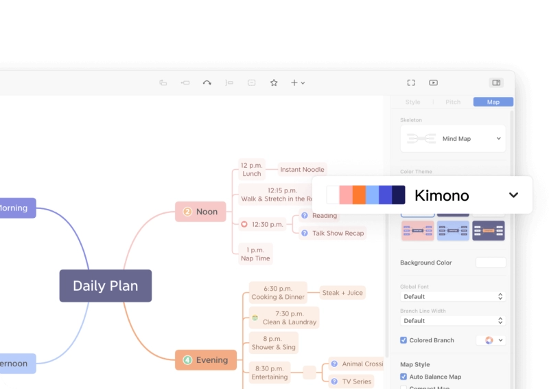Select the Instant Noodle topic
The width and height of the screenshot is (549, 389).
click(x=302, y=170)
